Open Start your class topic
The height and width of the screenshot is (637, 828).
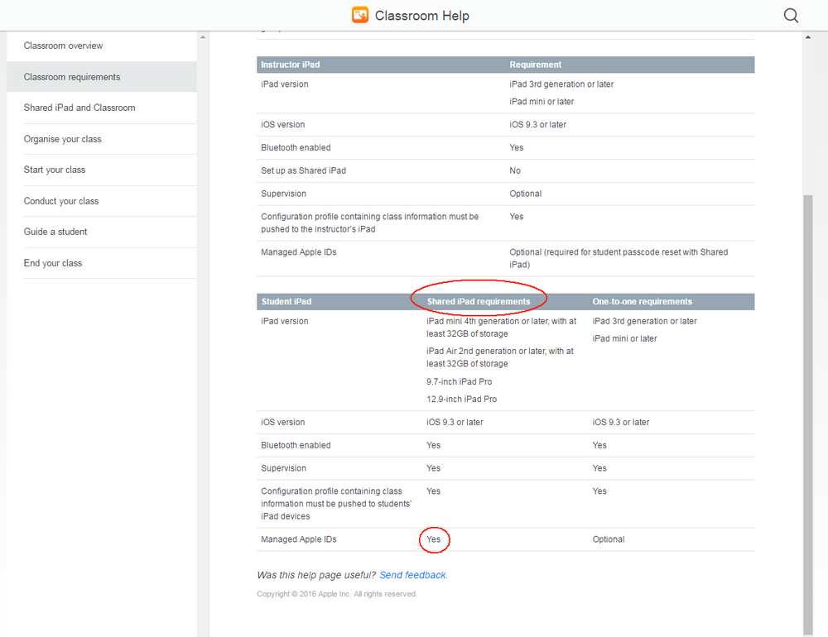(55, 170)
